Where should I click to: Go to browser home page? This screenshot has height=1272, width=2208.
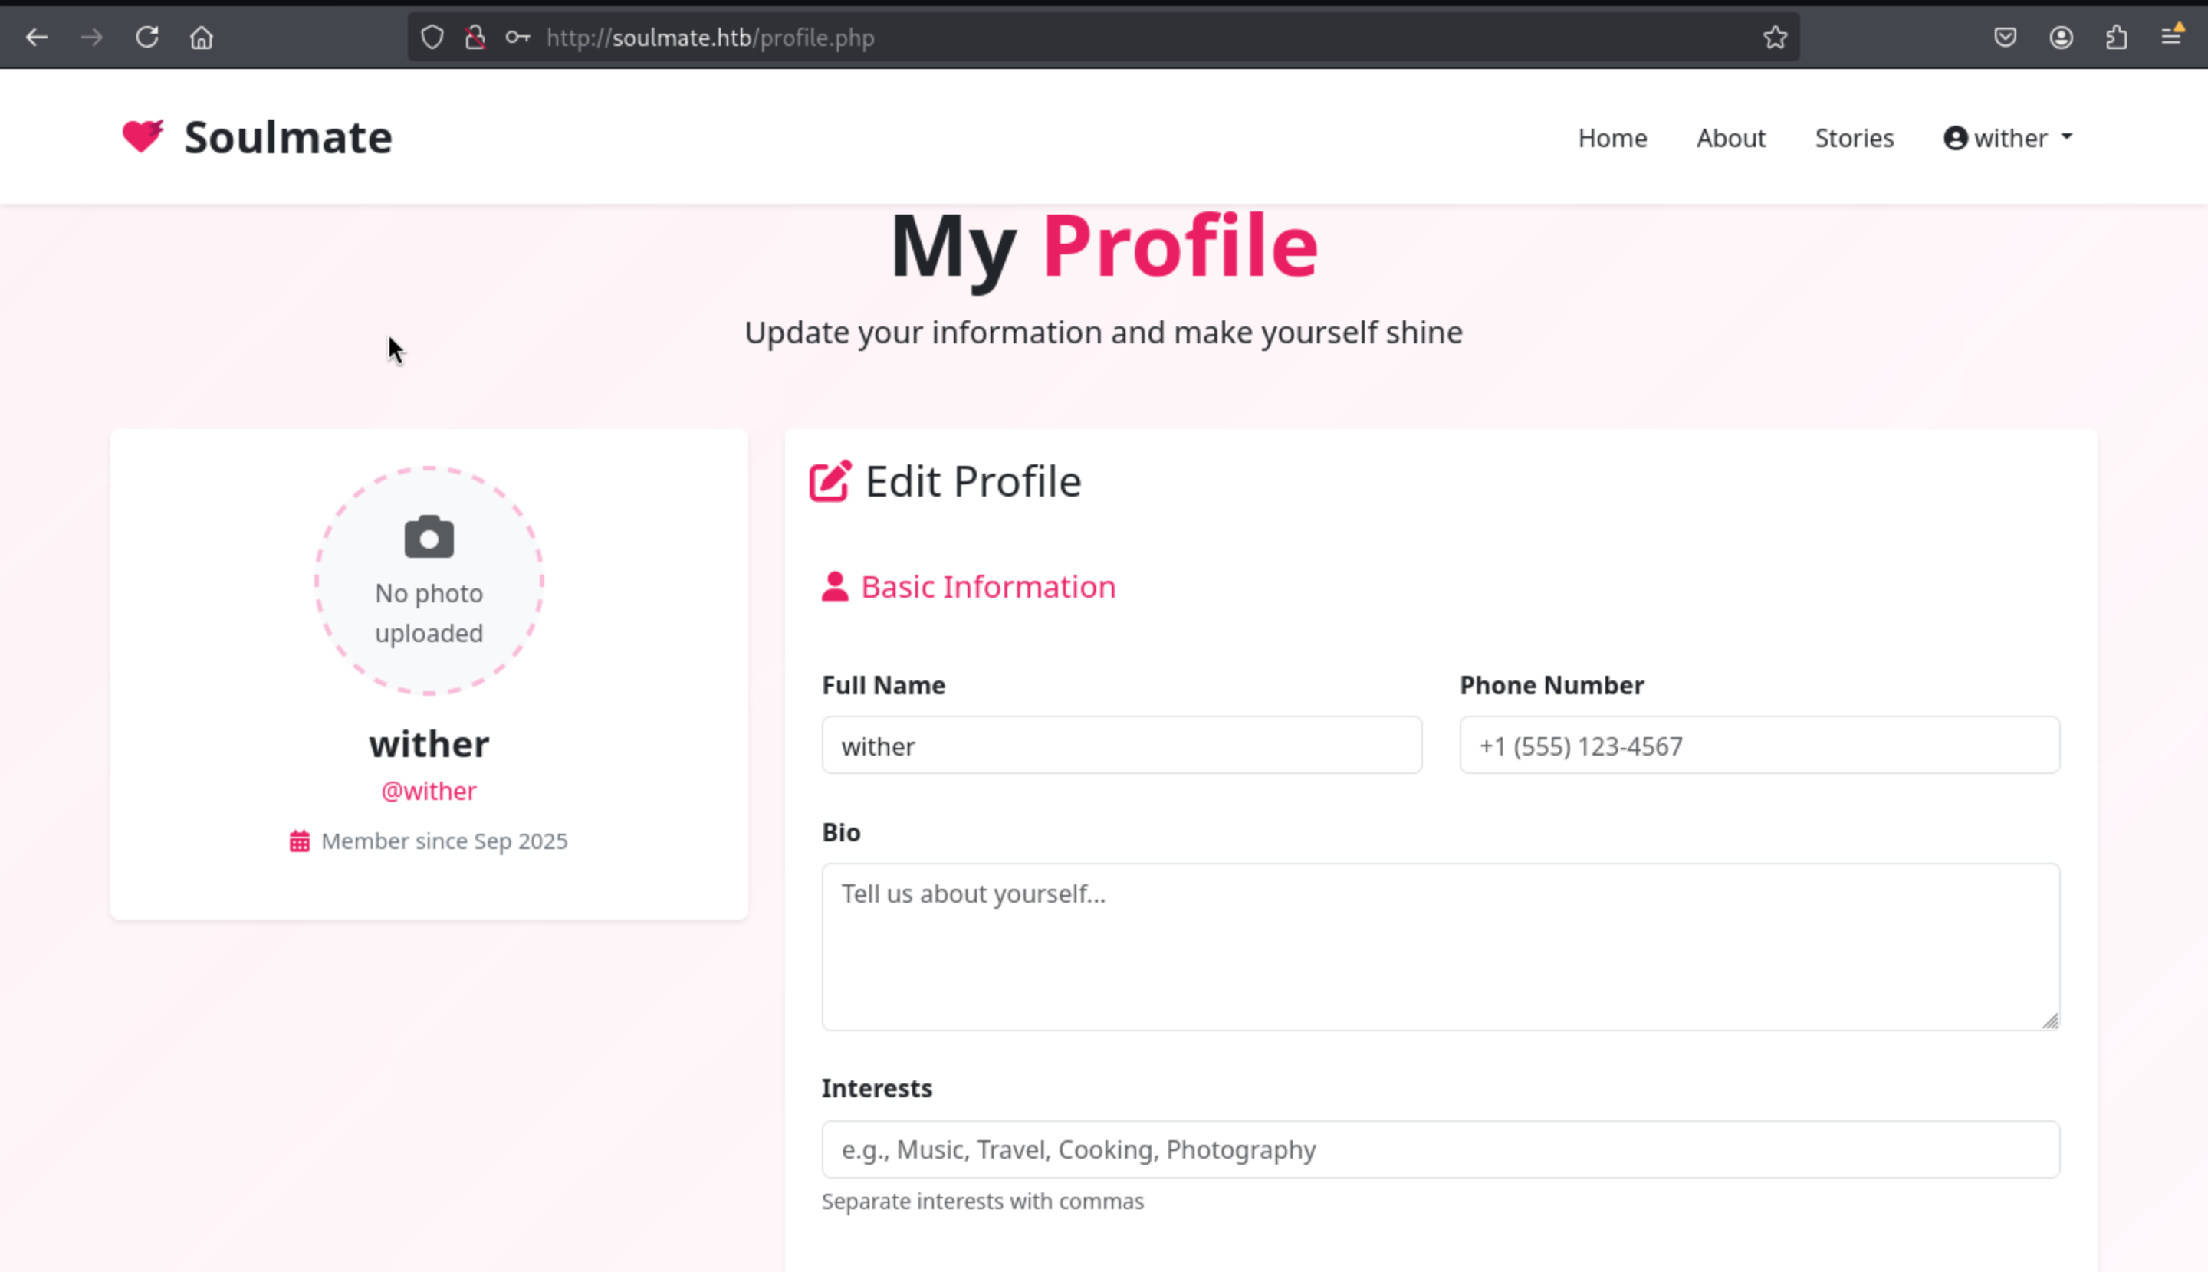(x=202, y=38)
